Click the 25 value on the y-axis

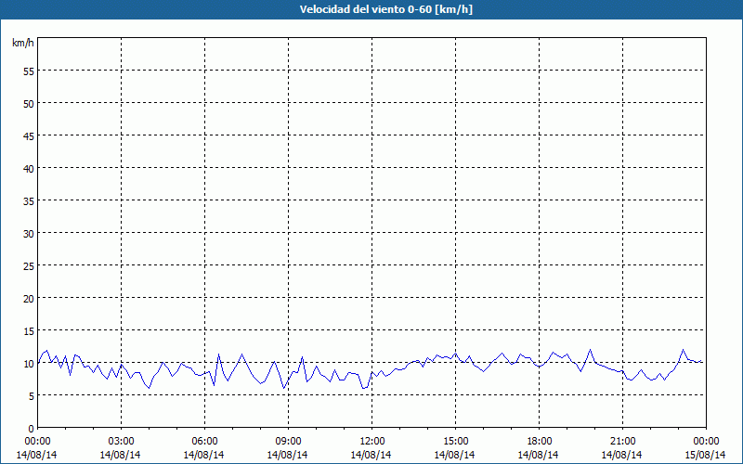[29, 266]
